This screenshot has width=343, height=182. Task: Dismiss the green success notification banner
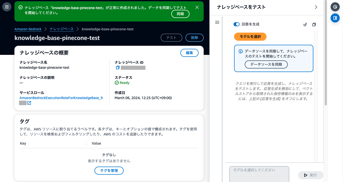(197, 7)
